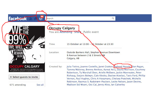160x101 pixels.
Task: Open Occ Cal's profile
Action: pyautogui.click(x=92, y=85)
